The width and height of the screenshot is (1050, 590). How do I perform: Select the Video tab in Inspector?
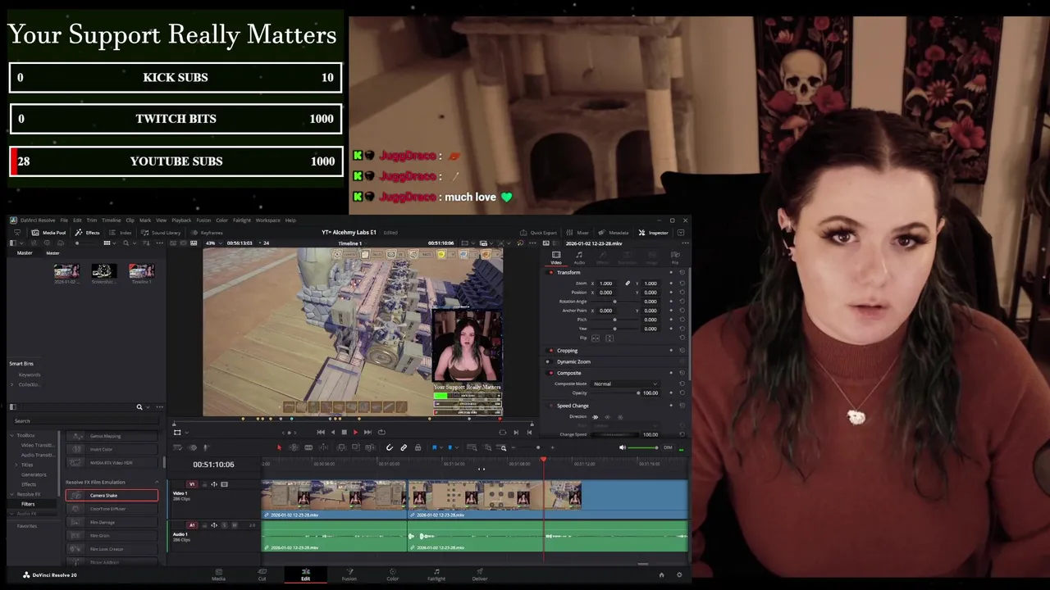click(556, 257)
